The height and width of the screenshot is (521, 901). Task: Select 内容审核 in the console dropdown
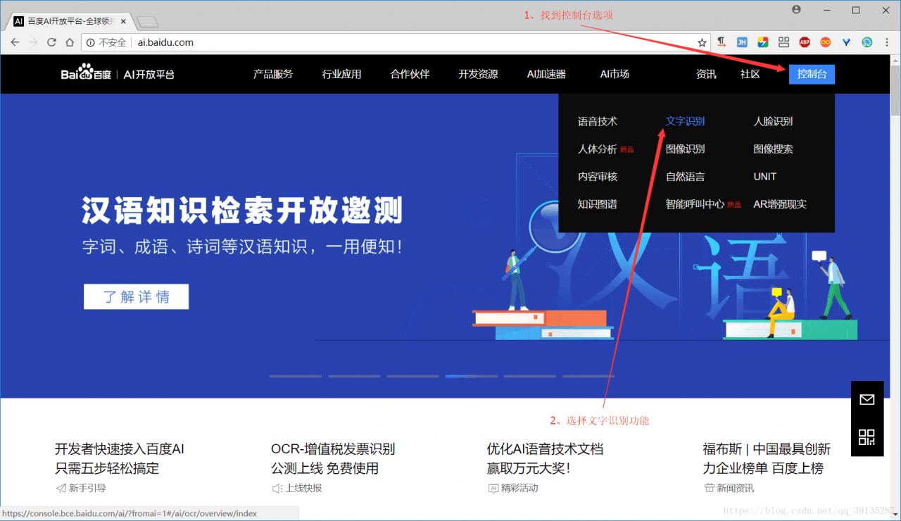point(598,176)
